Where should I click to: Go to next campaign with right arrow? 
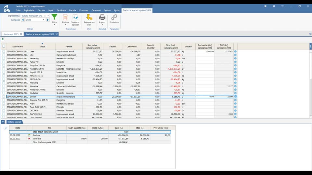48,20
